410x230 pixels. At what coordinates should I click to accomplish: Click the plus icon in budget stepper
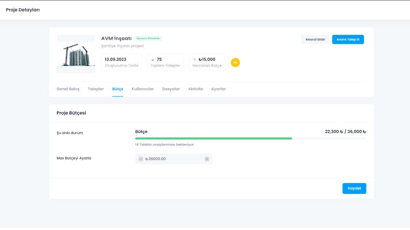pyautogui.click(x=207, y=159)
